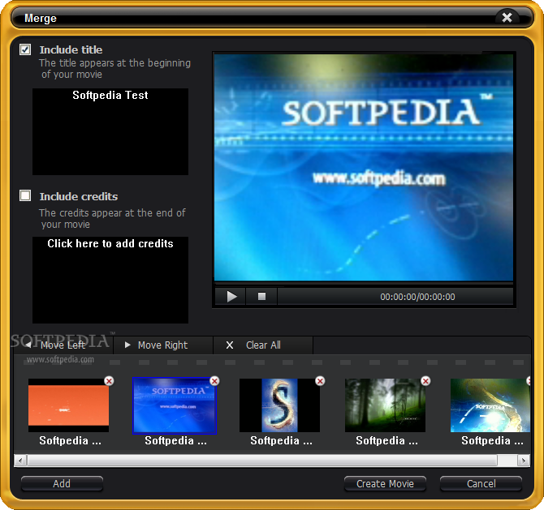Select the blue Softpedia clip thumbnail
The image size is (544, 510).
175,405
